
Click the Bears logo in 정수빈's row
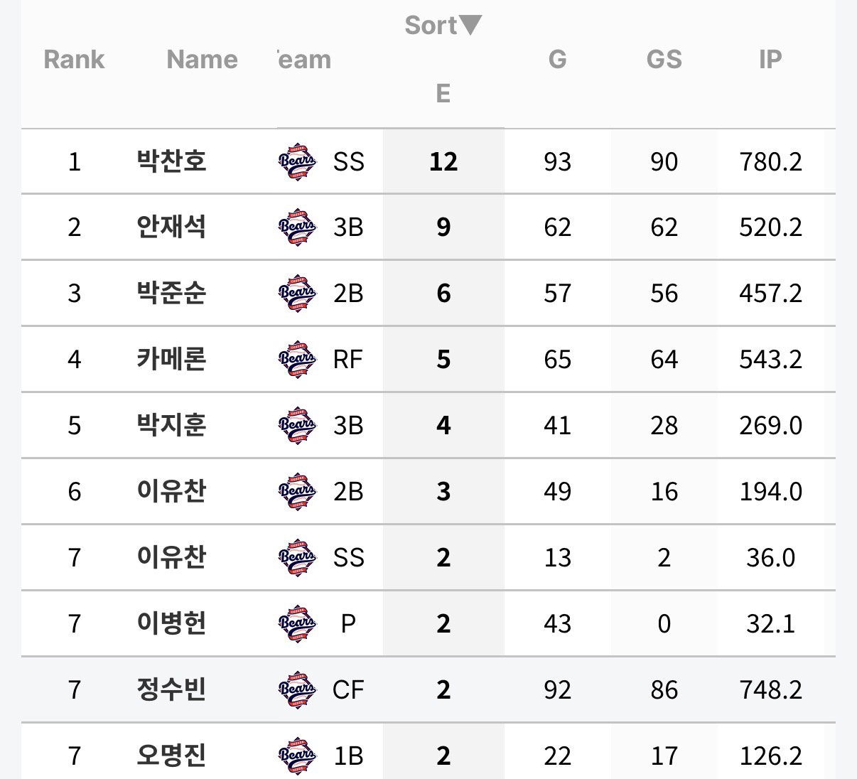297,690
